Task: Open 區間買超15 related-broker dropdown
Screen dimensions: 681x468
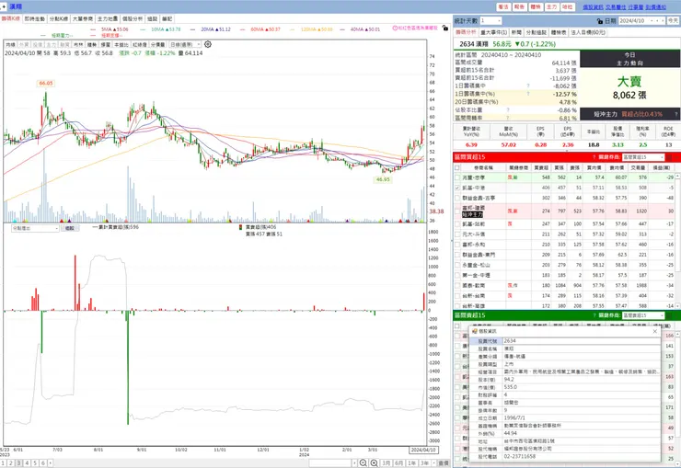Action: [643, 157]
